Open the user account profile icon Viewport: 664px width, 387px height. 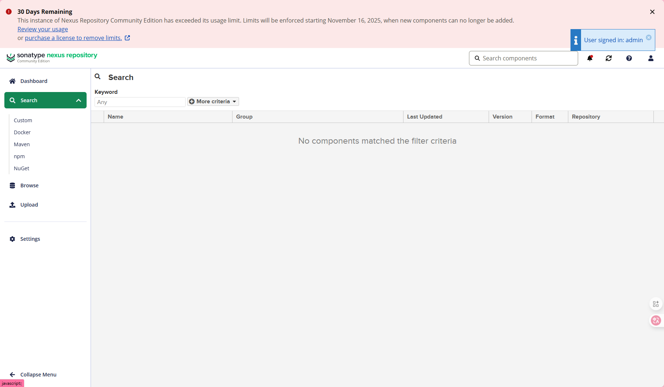click(x=651, y=58)
